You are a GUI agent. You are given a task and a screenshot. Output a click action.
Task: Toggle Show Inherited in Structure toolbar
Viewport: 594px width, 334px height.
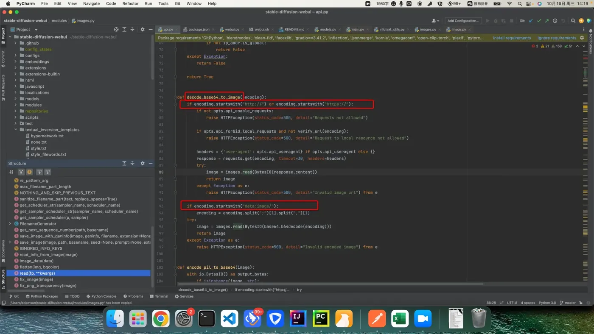point(21,172)
